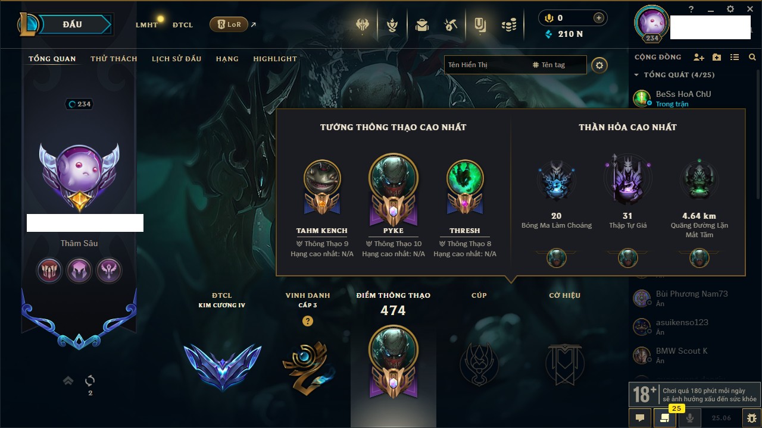Open the Store coins icon
This screenshot has height=428, width=762.
(x=508, y=25)
